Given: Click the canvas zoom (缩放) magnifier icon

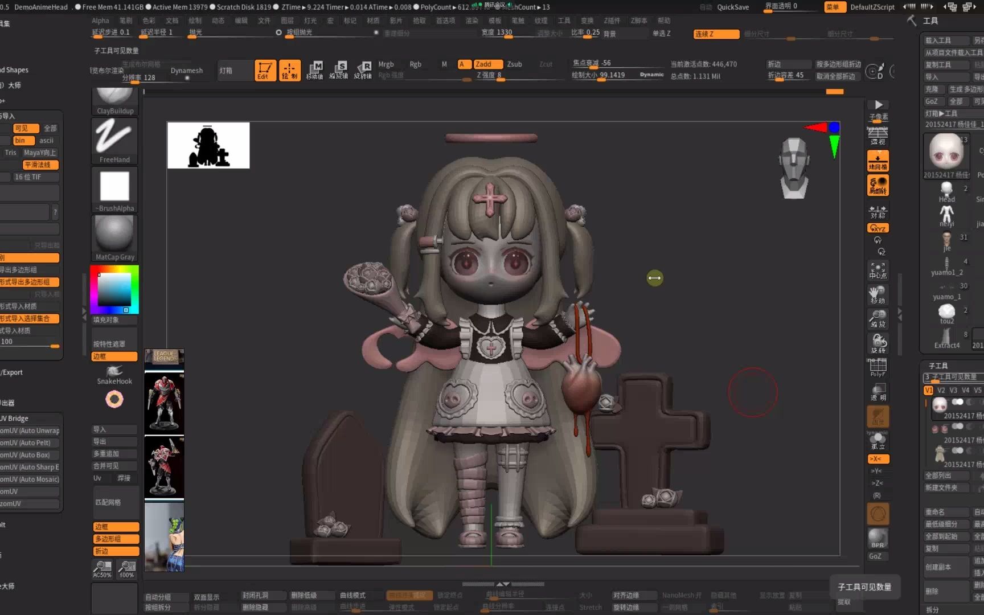Looking at the screenshot, I should point(878,319).
